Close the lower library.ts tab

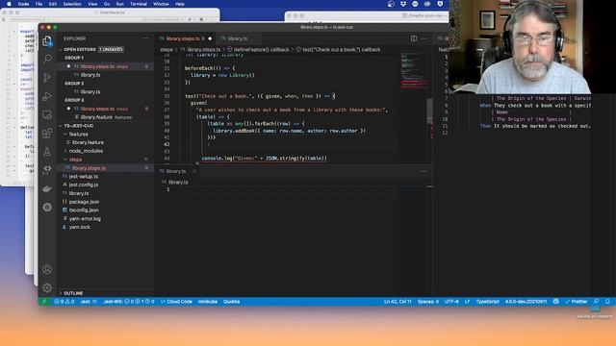(x=194, y=171)
